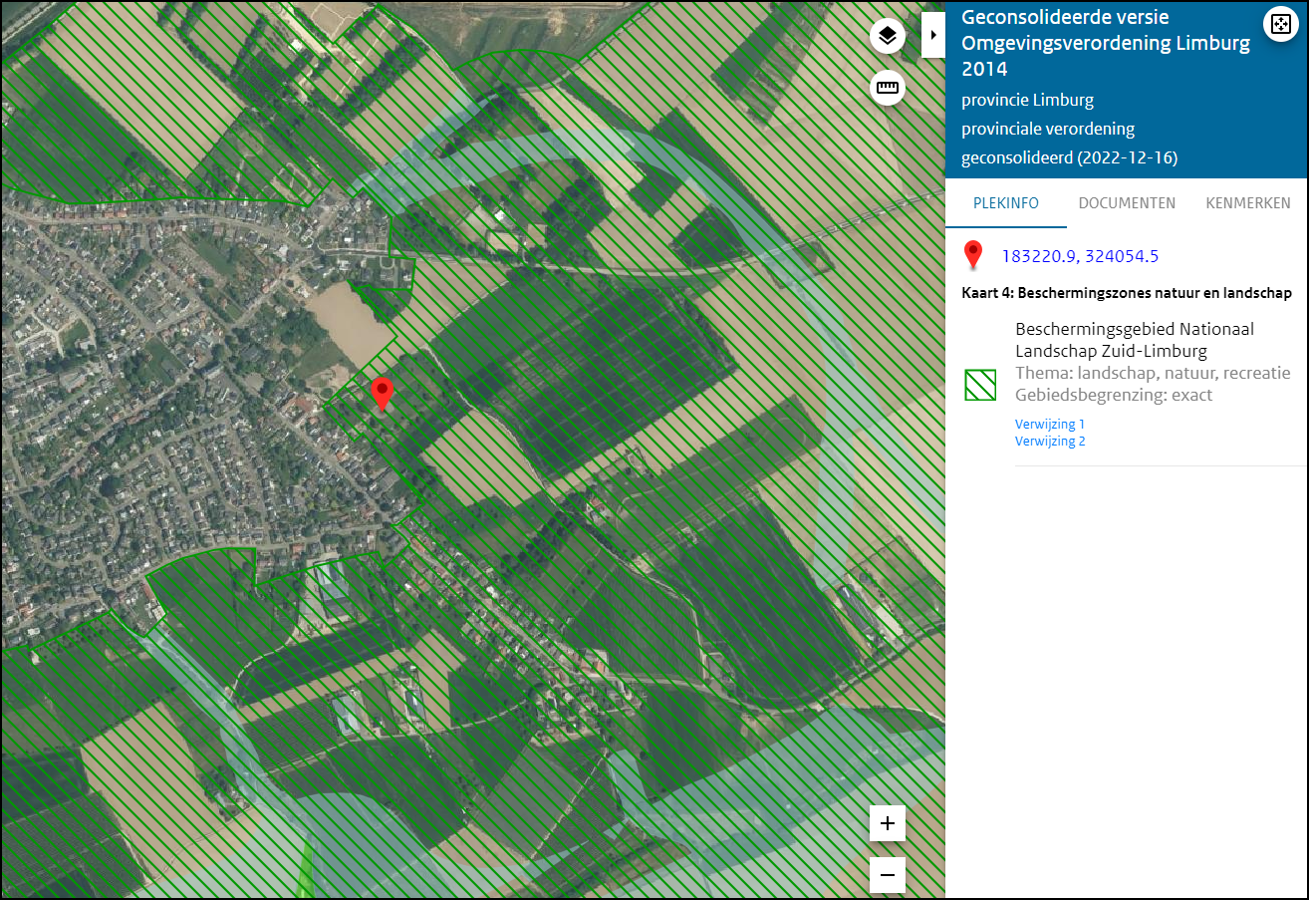This screenshot has height=900, width=1309.
Task: Switch to the Kenmerken tab
Action: click(1248, 203)
